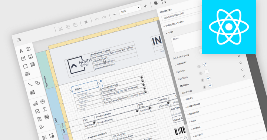Select the Line toolbox control
Viewport: 267px width, 140px height.
point(30,84)
